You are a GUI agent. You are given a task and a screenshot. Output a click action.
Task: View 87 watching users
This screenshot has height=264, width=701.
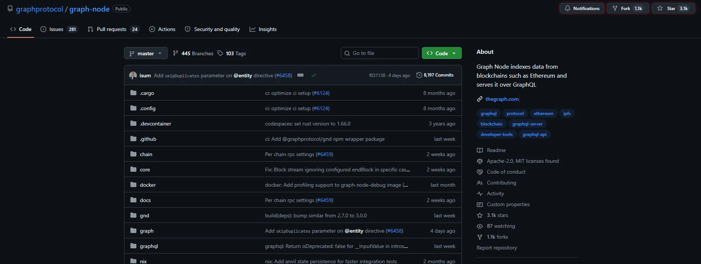coord(500,226)
